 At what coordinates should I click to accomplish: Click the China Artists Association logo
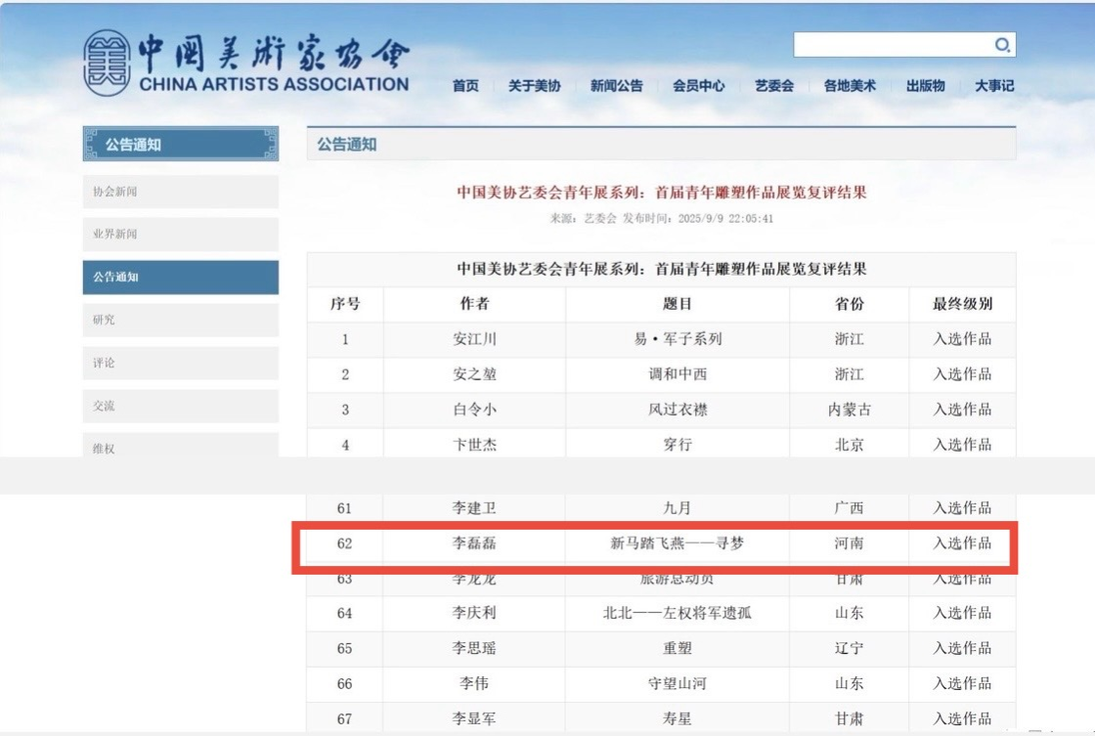(244, 63)
